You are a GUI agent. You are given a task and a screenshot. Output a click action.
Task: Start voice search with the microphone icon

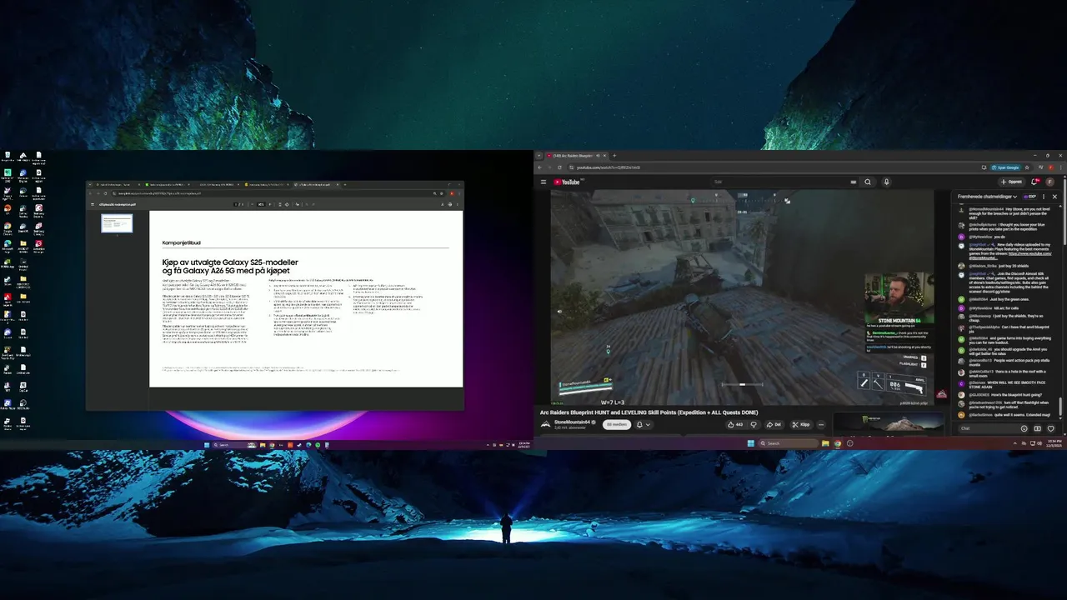click(x=886, y=182)
